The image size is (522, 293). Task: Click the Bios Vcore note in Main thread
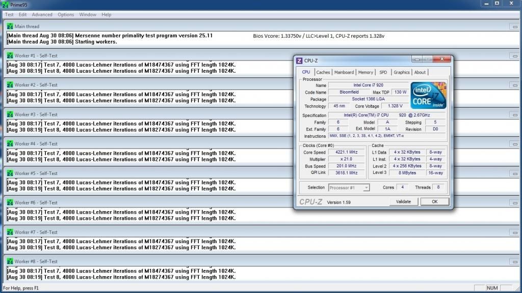click(319, 36)
